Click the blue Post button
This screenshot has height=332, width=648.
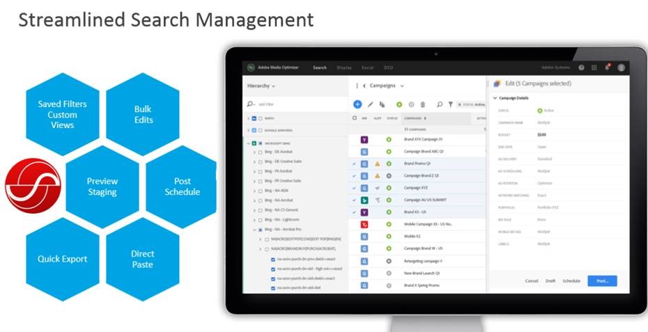coord(602,280)
